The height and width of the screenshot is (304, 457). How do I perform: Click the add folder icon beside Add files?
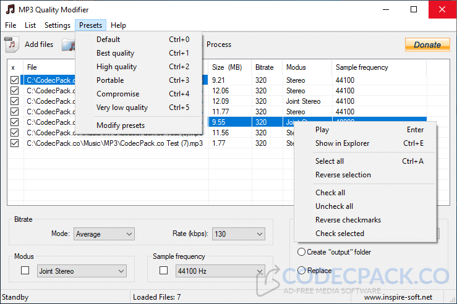(x=69, y=45)
